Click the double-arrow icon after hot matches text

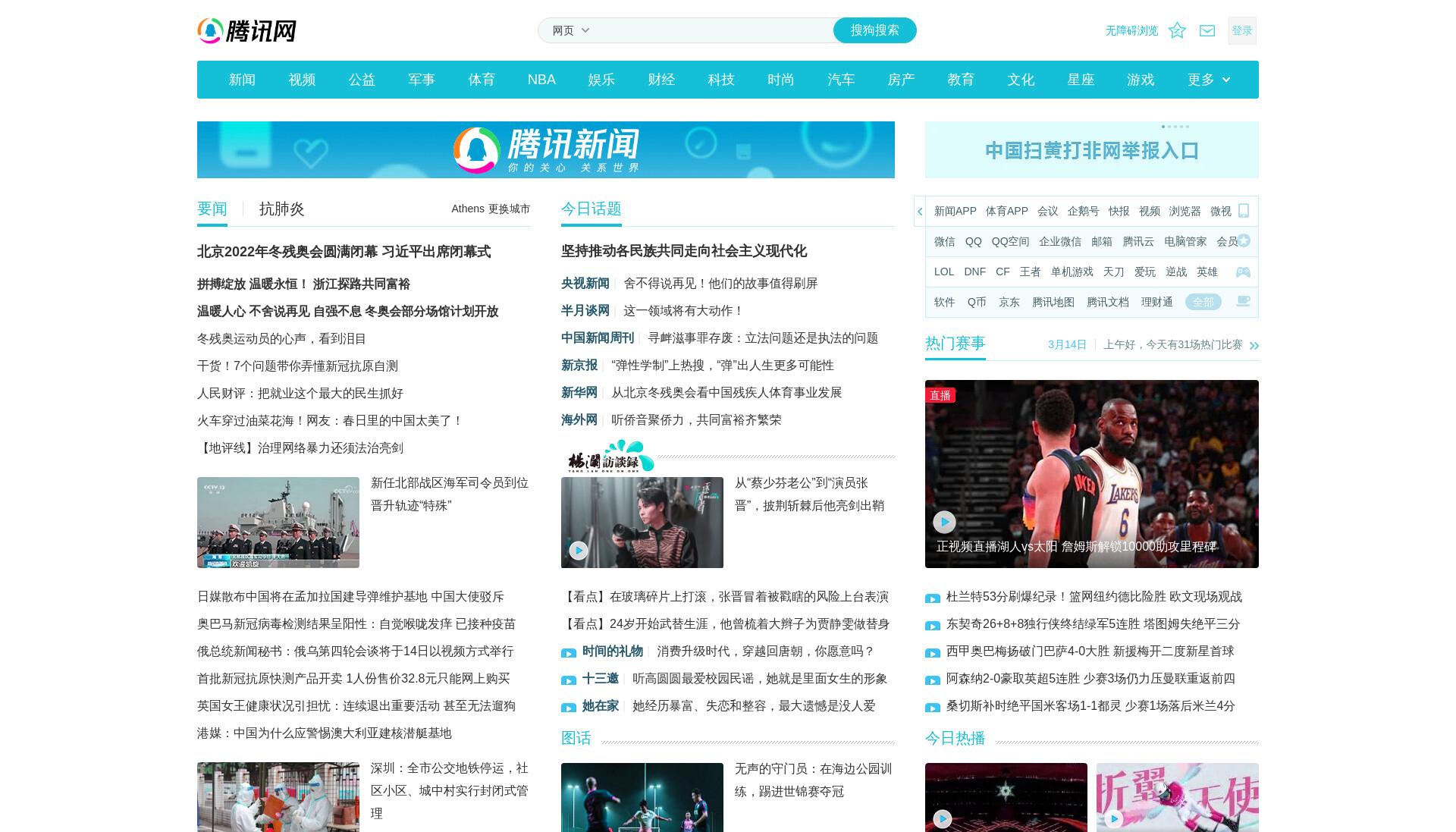[x=1254, y=345]
